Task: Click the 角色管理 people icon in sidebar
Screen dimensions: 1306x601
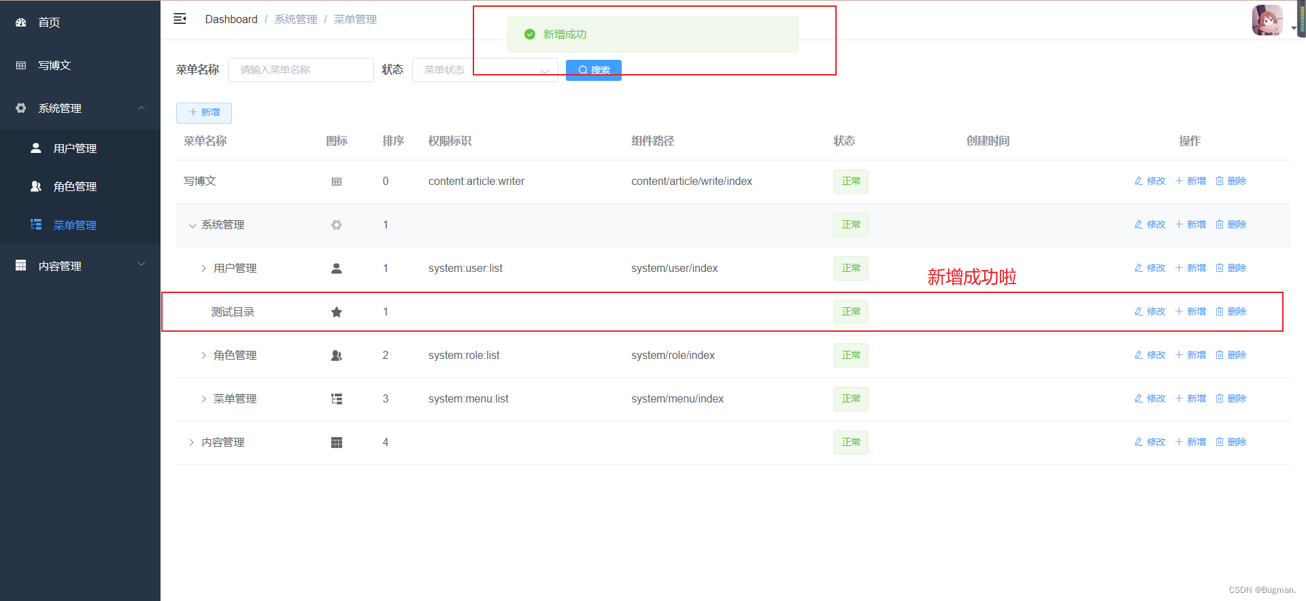Action: [x=36, y=186]
